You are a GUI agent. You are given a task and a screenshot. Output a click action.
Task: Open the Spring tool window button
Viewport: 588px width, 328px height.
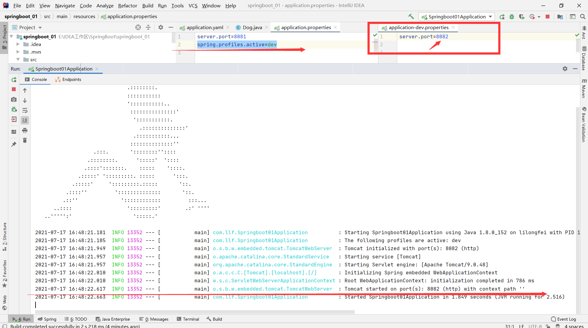tap(47, 319)
